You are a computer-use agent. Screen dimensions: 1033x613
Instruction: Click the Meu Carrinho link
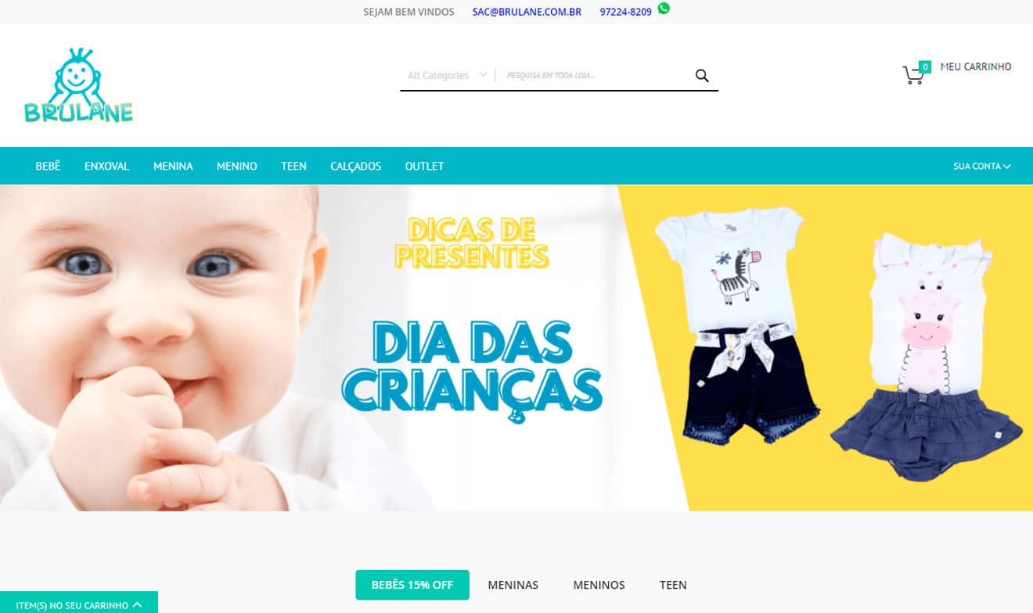pos(976,67)
